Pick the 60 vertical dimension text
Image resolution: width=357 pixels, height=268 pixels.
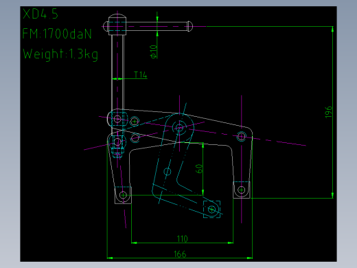click(199, 168)
